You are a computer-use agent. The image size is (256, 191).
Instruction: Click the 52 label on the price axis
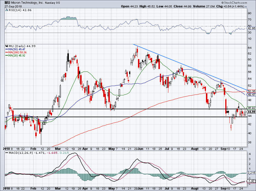click(249, 86)
